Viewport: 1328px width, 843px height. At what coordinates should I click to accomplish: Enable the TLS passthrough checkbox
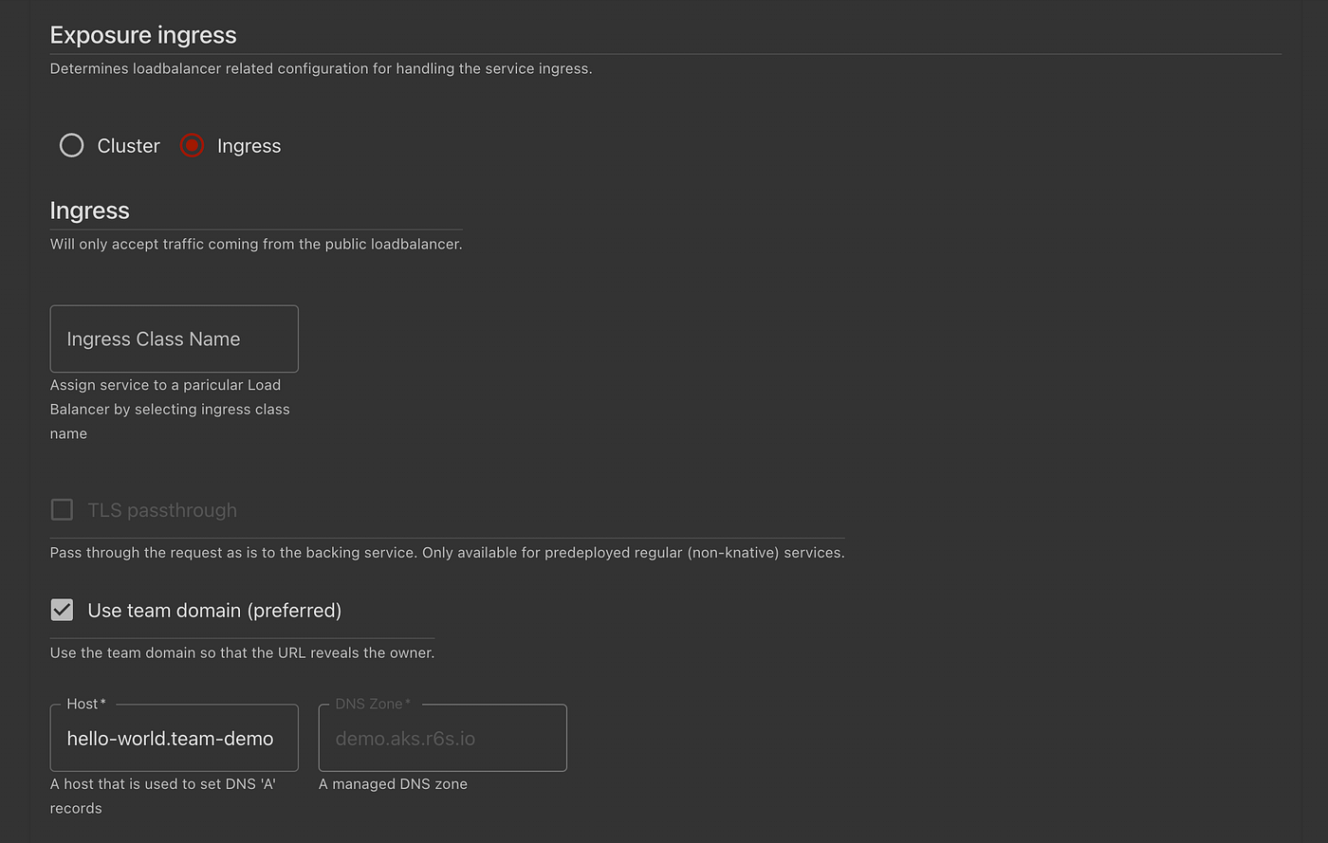(x=62, y=510)
